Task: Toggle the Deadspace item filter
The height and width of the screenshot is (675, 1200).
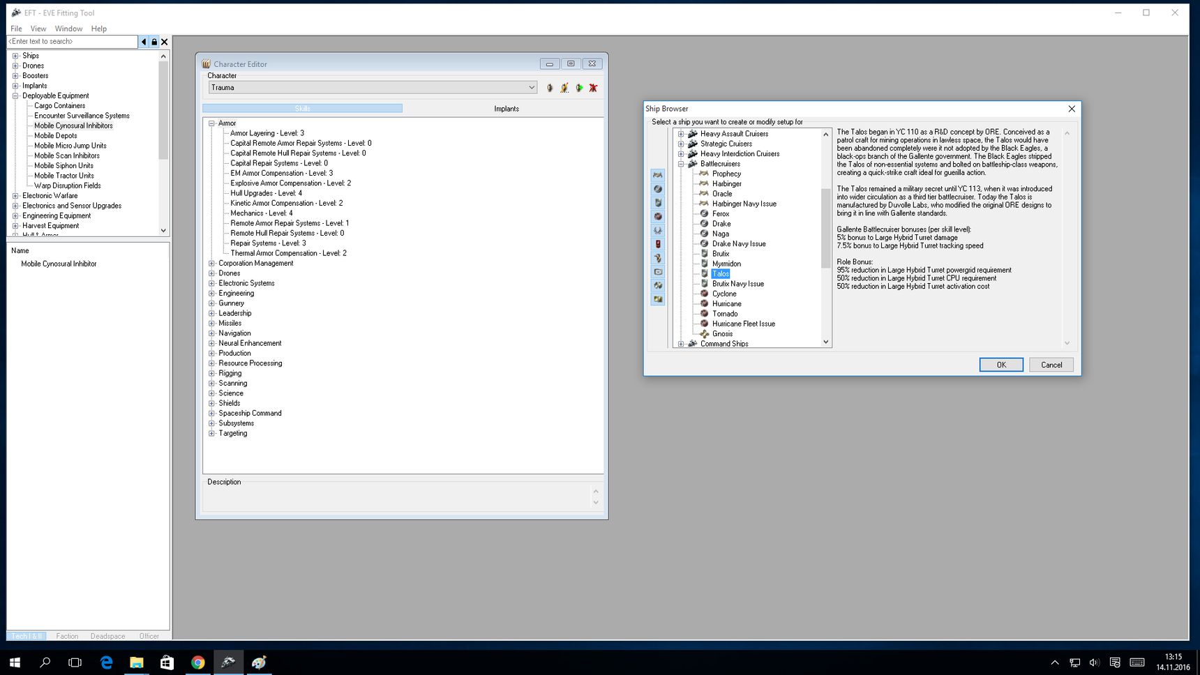Action: tap(107, 636)
